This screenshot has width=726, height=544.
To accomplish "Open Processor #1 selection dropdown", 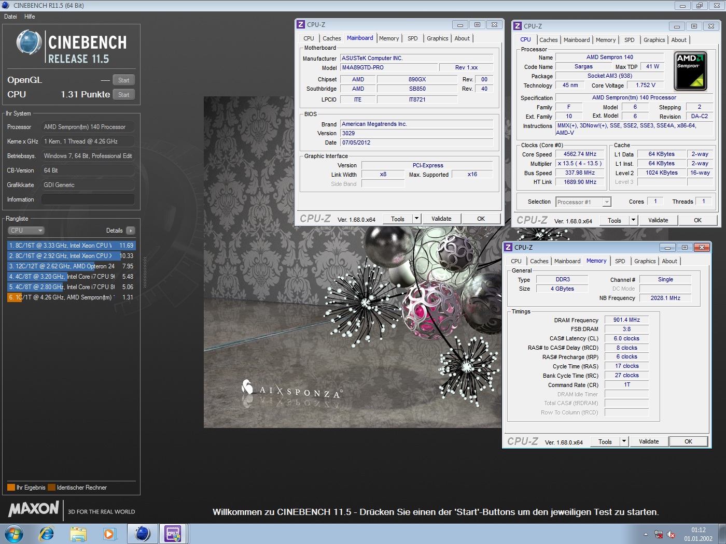I will point(583,202).
